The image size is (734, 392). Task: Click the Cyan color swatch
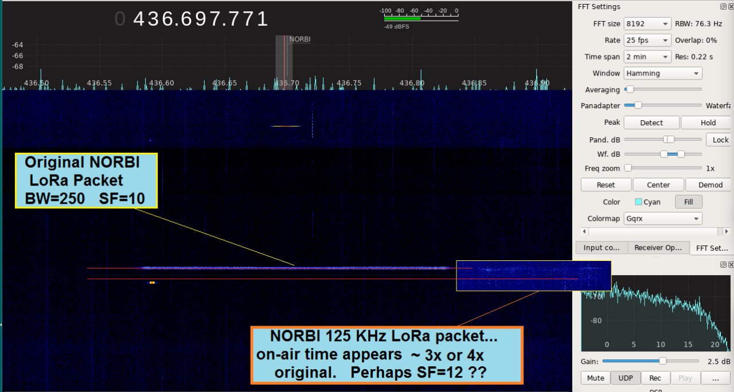coord(639,202)
